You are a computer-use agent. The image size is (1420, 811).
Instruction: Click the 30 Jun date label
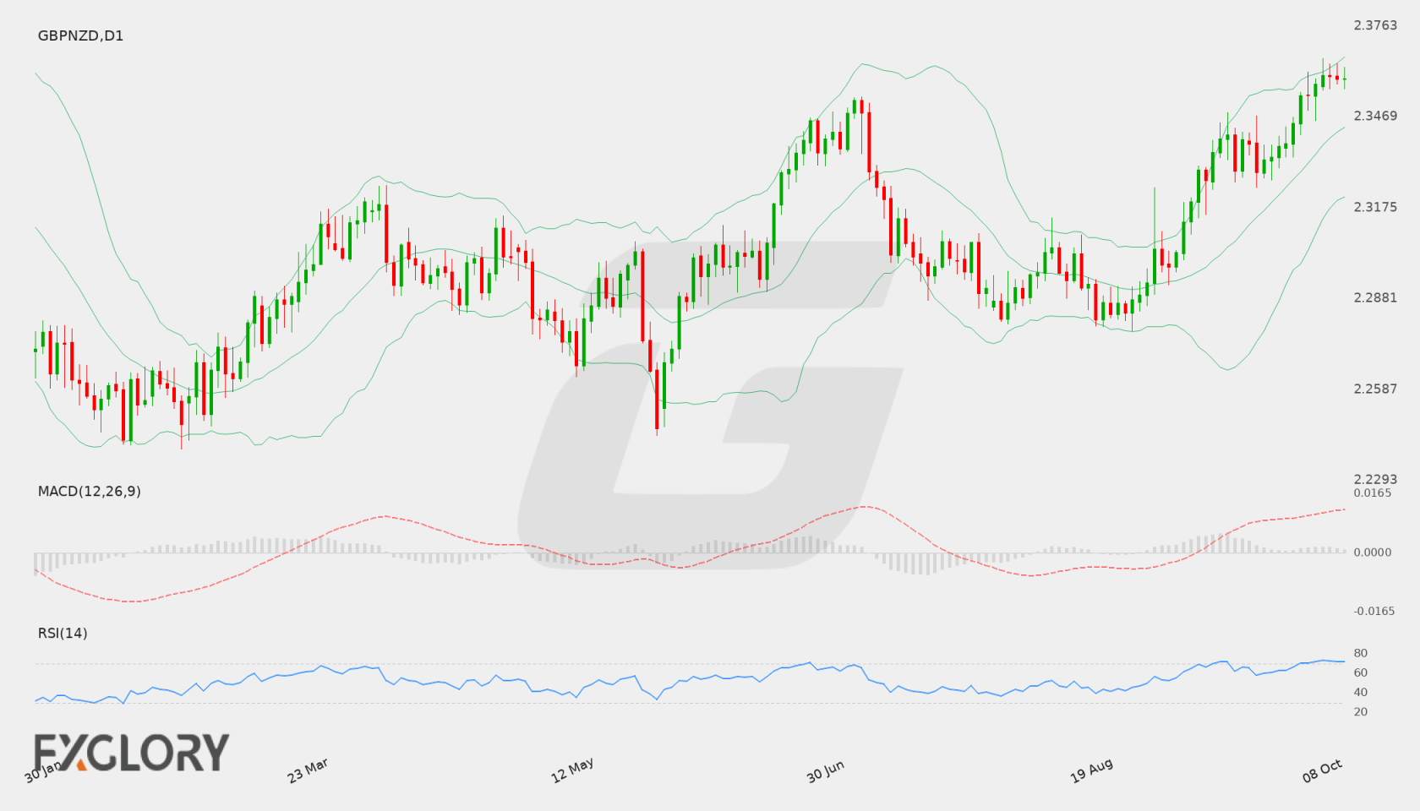pyautogui.click(x=825, y=771)
